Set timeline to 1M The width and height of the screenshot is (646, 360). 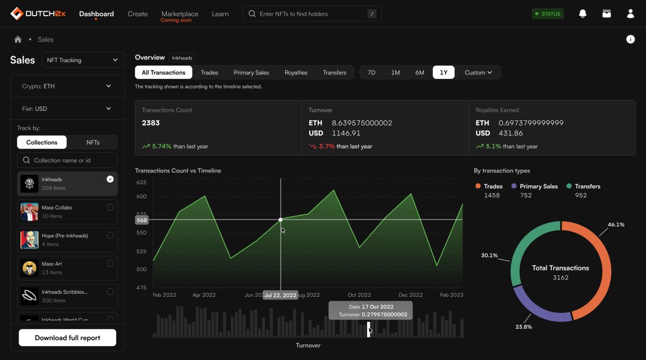[396, 72]
